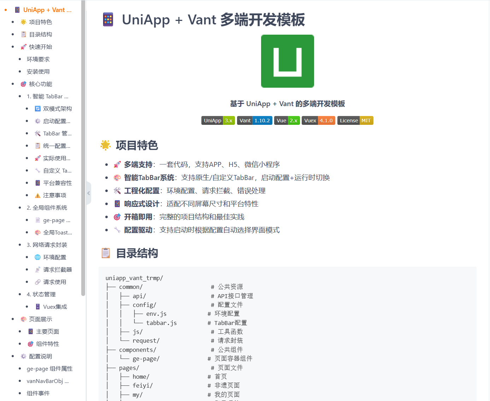
Task: Open the Vuex集成 sidebar link
Action: 54,306
